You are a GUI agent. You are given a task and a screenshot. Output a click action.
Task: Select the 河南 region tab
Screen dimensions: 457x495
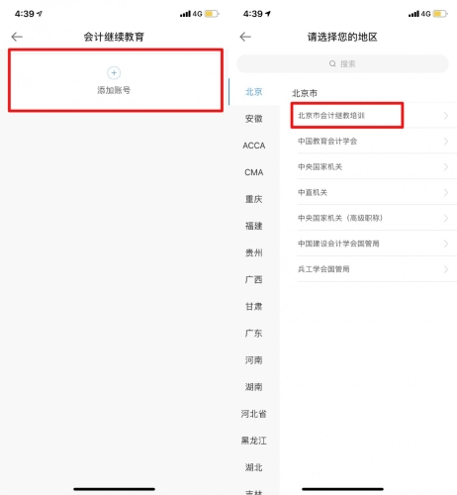[253, 360]
